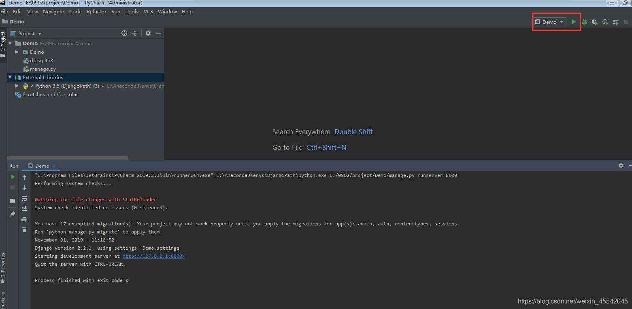Open the Run menu

116,12
